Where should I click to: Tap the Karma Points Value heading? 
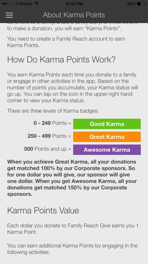tap(43, 211)
